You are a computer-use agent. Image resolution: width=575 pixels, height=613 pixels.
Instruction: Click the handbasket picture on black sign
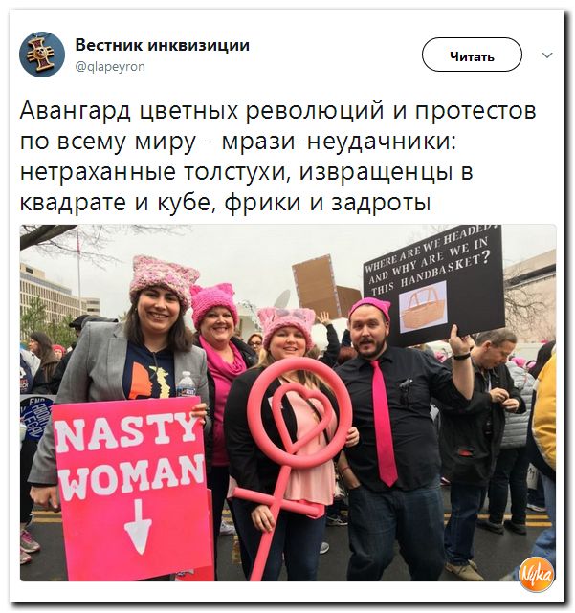[423, 307]
